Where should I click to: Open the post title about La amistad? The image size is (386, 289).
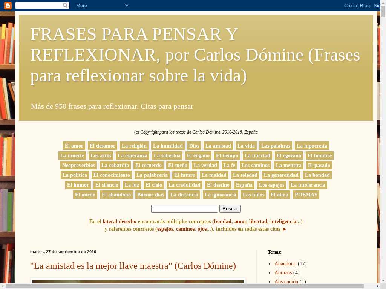(x=133, y=266)
